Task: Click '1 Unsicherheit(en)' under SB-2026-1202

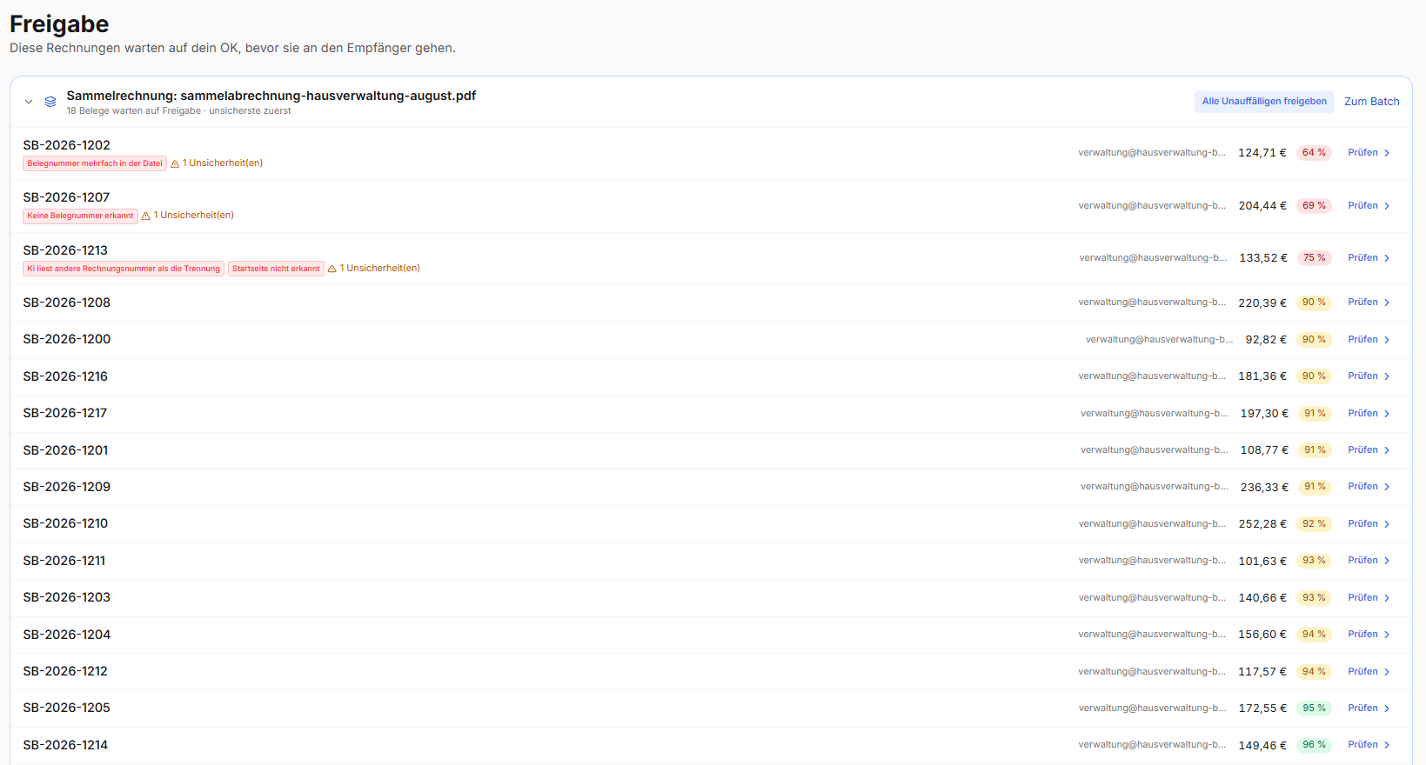Action: pyautogui.click(x=223, y=163)
